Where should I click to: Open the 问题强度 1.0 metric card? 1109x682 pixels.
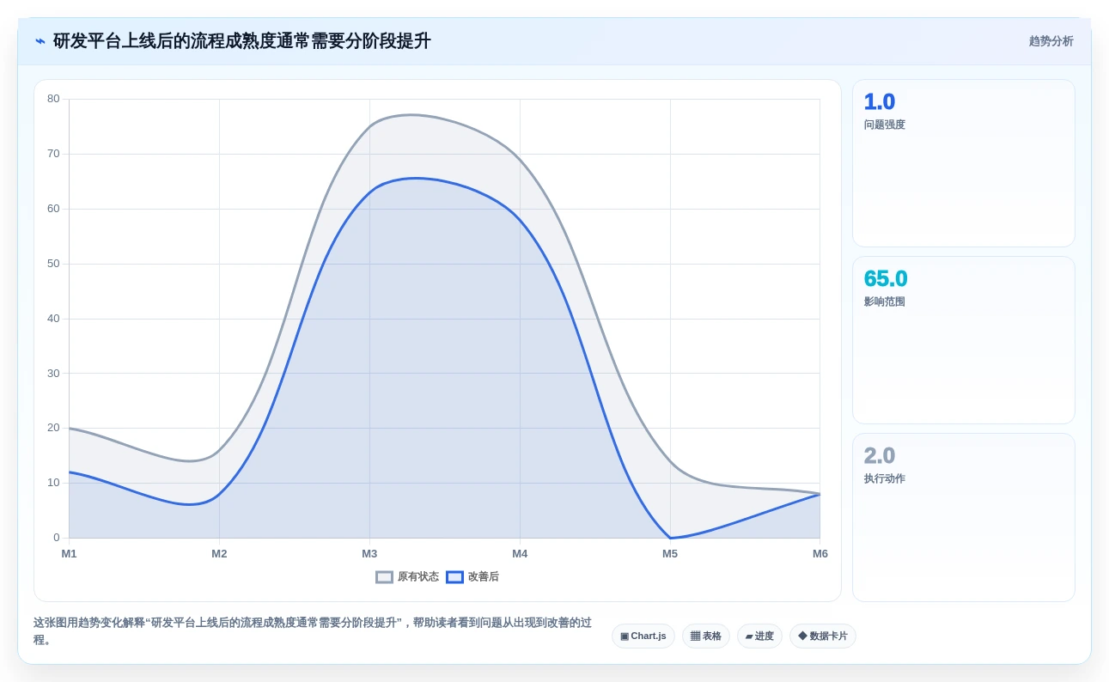(963, 163)
